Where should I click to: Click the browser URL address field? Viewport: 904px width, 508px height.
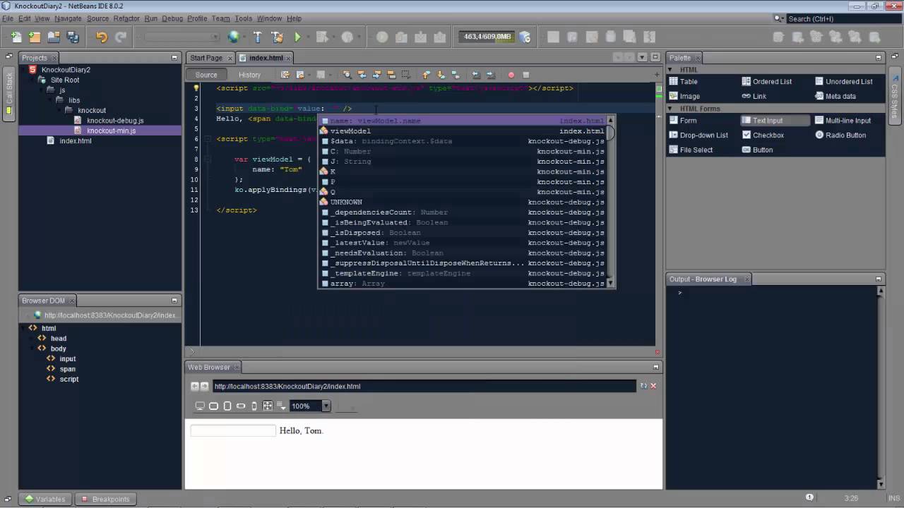coord(424,386)
